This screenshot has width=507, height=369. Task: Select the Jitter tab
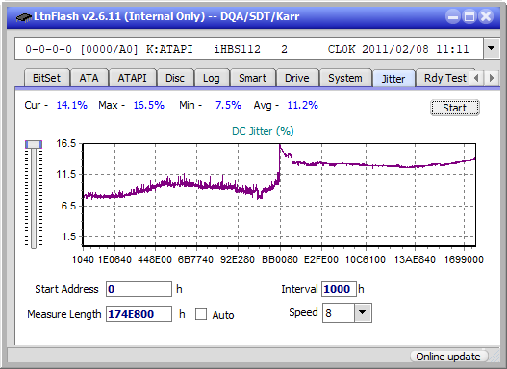(x=393, y=79)
